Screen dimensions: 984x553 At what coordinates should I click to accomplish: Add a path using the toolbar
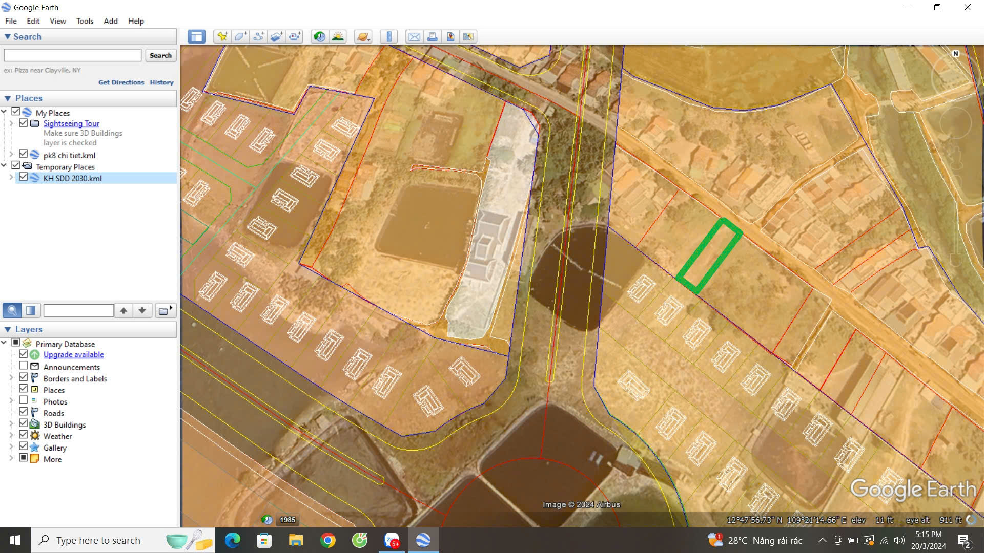258,36
